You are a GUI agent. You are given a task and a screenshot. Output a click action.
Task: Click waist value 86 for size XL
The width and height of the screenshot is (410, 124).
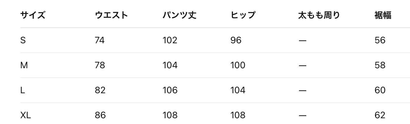[100, 115]
